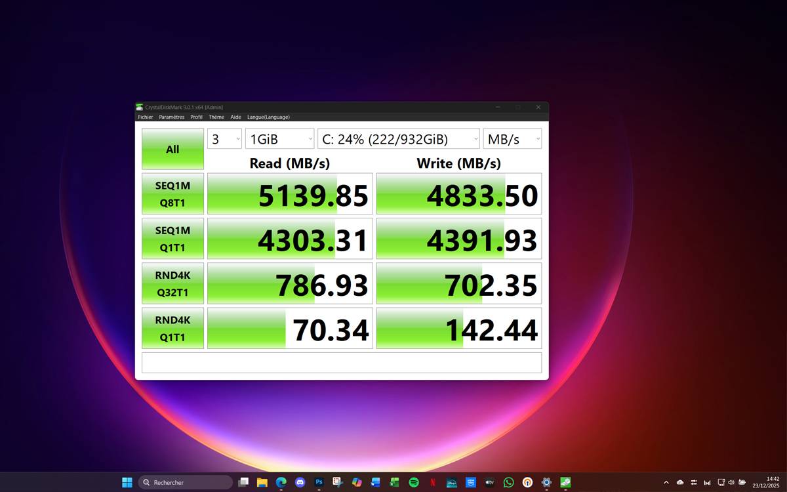Launch Excel from the taskbar
The height and width of the screenshot is (492, 787).
click(392, 482)
